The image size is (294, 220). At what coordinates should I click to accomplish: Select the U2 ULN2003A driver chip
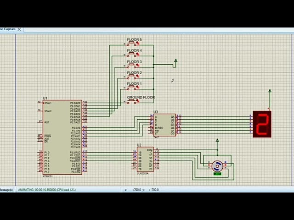(x=145, y=159)
